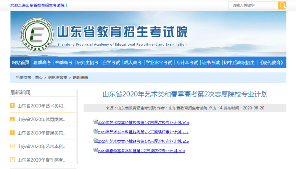This screenshot has width=296, height=169.
Task: Click article title 山东省2020年艺术类和春季高考第2次志愿院校专业计划
Action: (x=185, y=94)
